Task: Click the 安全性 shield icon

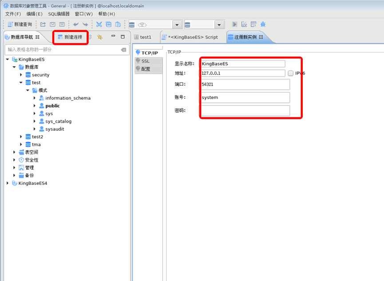Action: 21,160
